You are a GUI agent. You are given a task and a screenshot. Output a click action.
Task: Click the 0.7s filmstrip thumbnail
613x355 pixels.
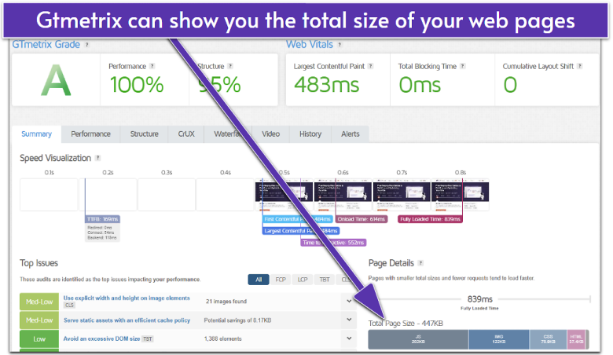402,195
